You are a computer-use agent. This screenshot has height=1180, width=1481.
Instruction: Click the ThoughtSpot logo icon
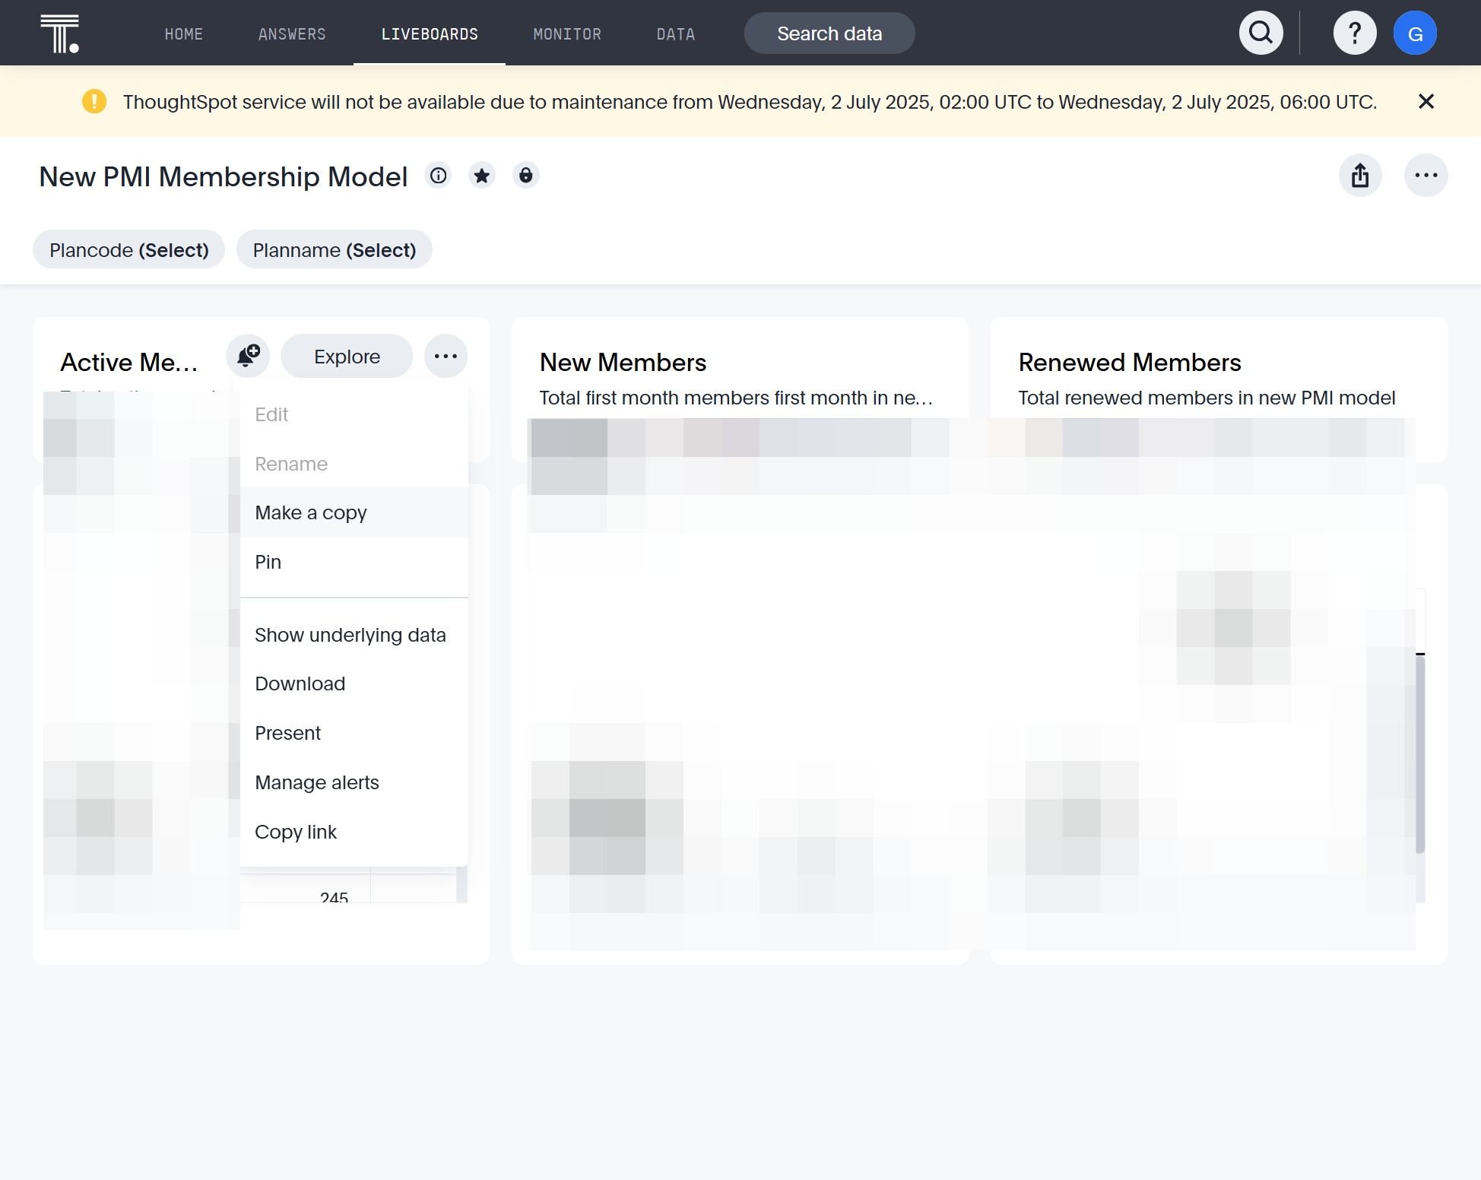tap(60, 33)
